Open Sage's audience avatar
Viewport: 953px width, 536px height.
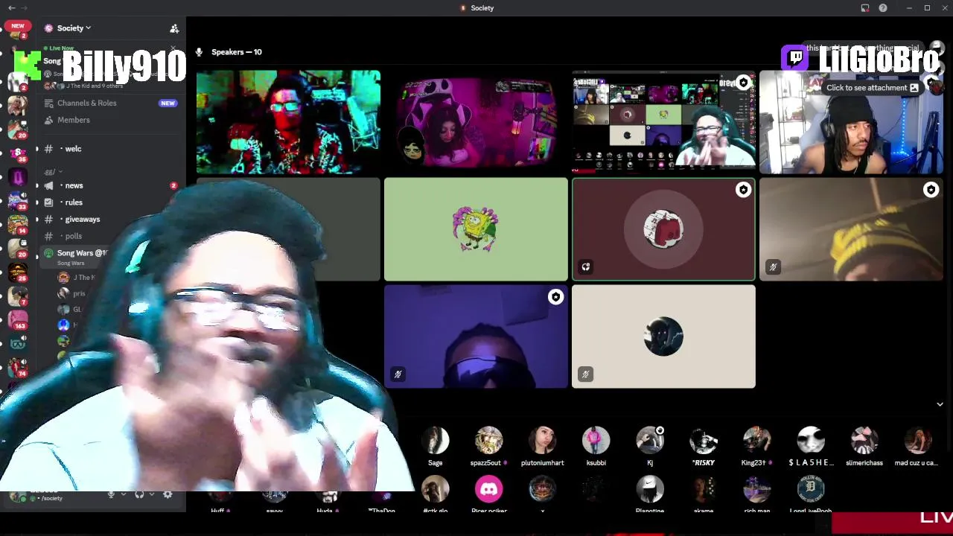(x=436, y=441)
